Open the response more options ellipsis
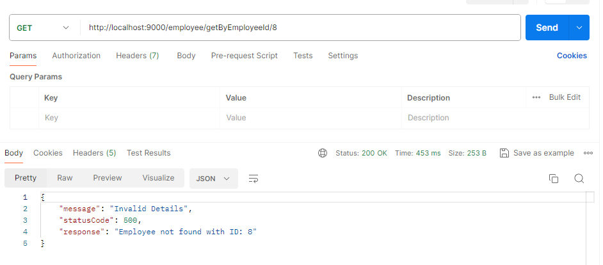The image size is (603, 265). (588, 153)
